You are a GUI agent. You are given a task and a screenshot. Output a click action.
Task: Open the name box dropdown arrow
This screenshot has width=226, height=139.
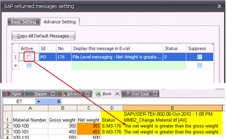point(39,102)
